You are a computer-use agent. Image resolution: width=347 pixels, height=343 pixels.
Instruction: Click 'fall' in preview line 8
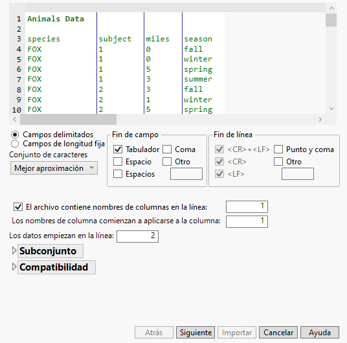[193, 89]
